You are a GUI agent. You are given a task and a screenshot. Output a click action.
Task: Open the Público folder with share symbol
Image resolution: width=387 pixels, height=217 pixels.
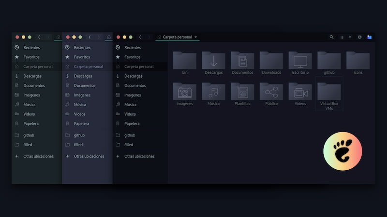click(271, 92)
